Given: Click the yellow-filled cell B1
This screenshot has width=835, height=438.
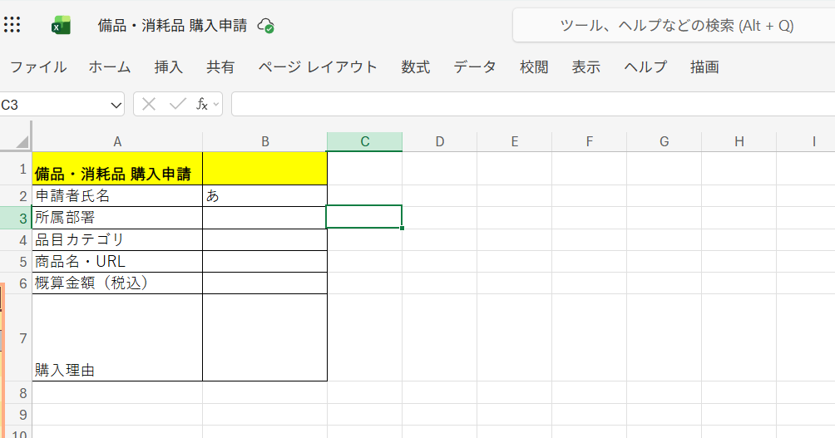Looking at the screenshot, I should [x=264, y=169].
